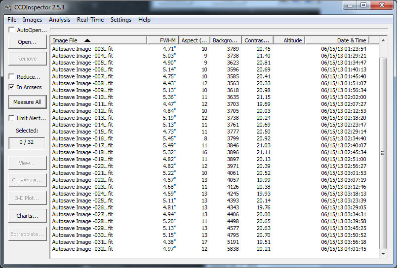397x268 pixels.
Task: Click contrast value 21.40 for image 004L
Action: point(264,56)
